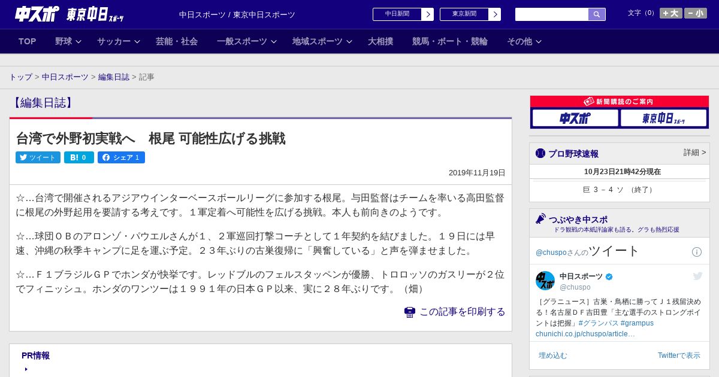Viewport: 719px width, 377px height.
Task: Click the つぶやき中スポ megaphone icon
Action: click(x=541, y=219)
